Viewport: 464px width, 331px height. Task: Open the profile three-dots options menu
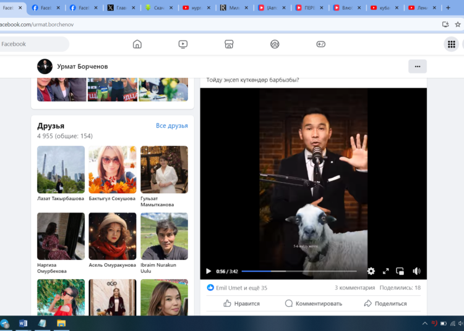tap(417, 67)
